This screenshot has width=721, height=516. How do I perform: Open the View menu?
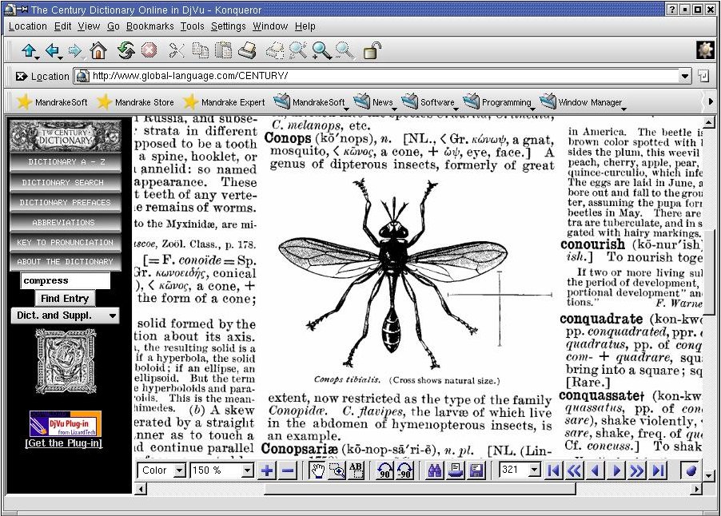click(x=89, y=26)
